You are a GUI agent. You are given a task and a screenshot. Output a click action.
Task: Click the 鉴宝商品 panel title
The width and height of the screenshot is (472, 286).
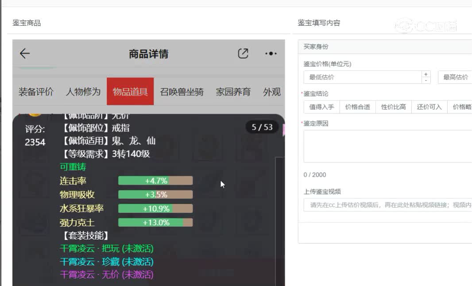[27, 23]
